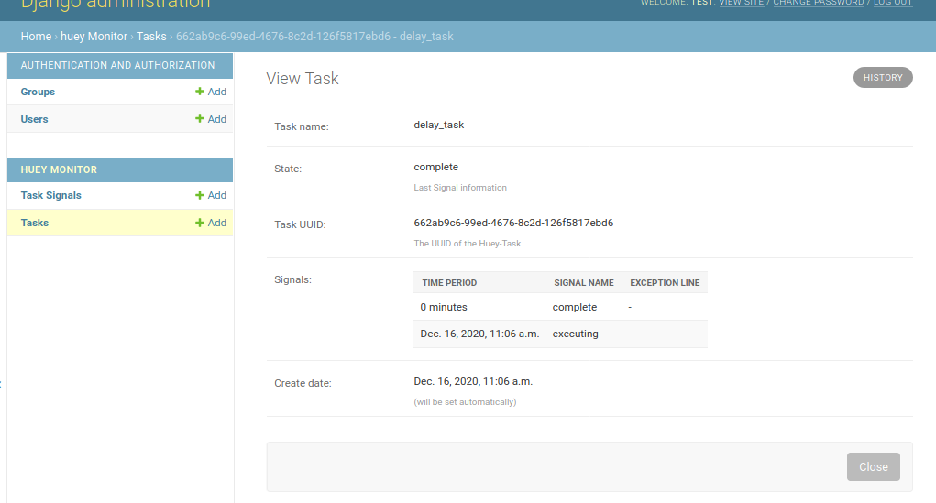936x503 pixels.
Task: Click the plus icon beside Task Signals Add
Action: [x=199, y=195]
